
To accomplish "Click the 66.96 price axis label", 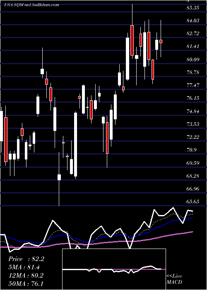I will point(193,188).
